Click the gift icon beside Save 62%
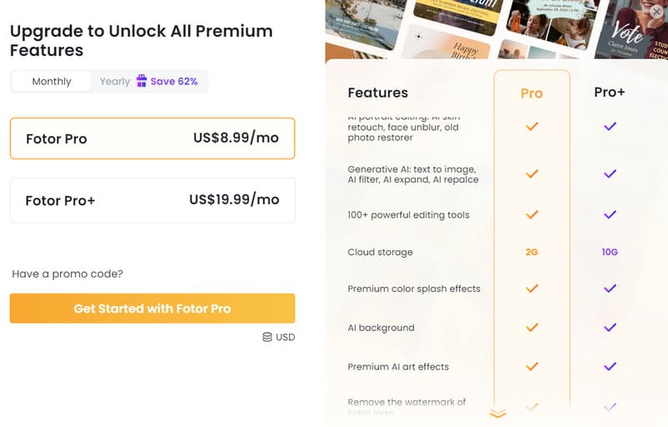668x427 pixels. [141, 81]
